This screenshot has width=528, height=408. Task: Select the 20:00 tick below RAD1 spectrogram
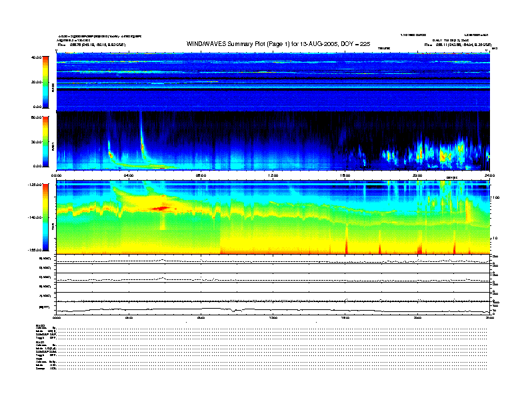(417, 175)
